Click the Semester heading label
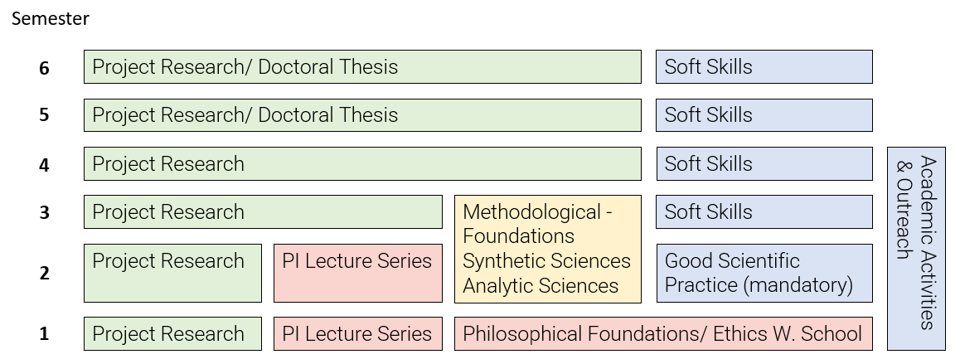Viewport: 960px width, 364px height. [51, 18]
